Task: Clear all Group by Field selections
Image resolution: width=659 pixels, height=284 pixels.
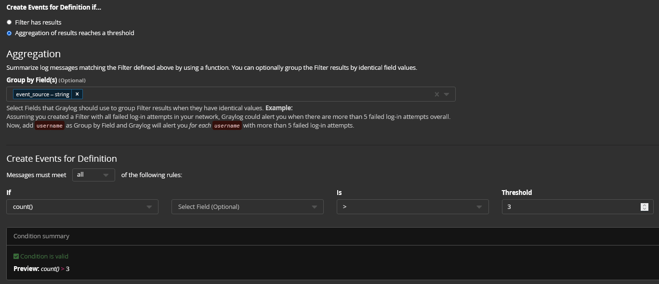Action: coord(436,94)
